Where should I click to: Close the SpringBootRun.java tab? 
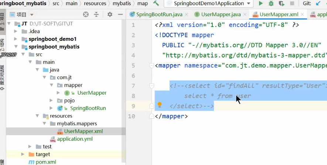point(187,14)
